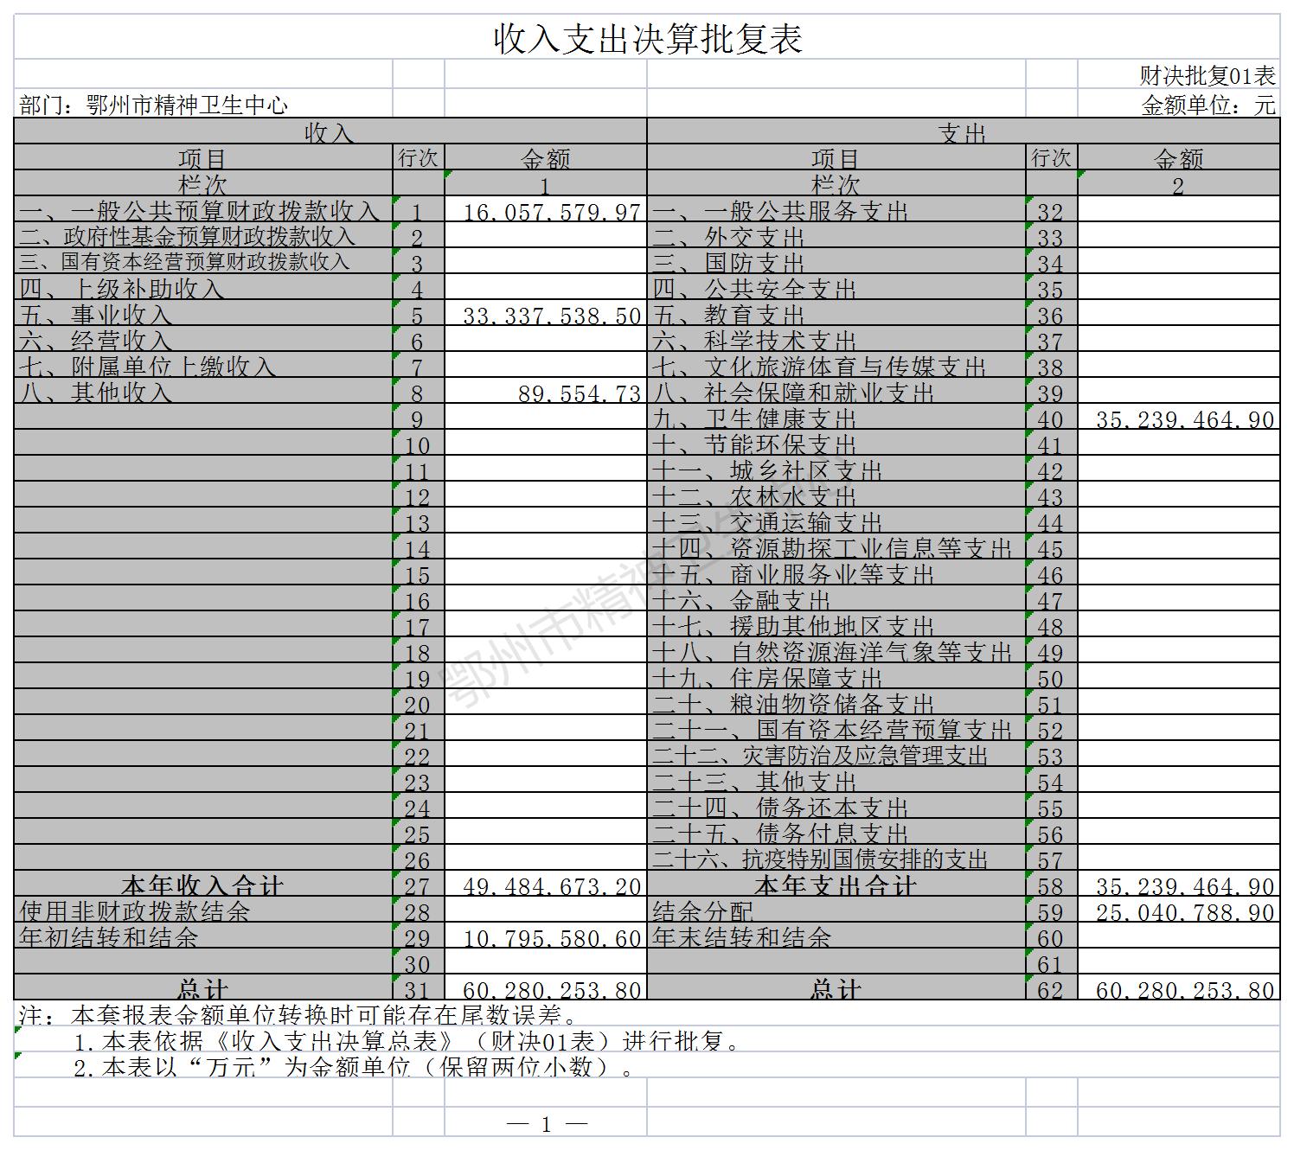The image size is (1294, 1150).
Task: Select the 资源勘探工业信息等支出 cell
Action: tap(836, 547)
